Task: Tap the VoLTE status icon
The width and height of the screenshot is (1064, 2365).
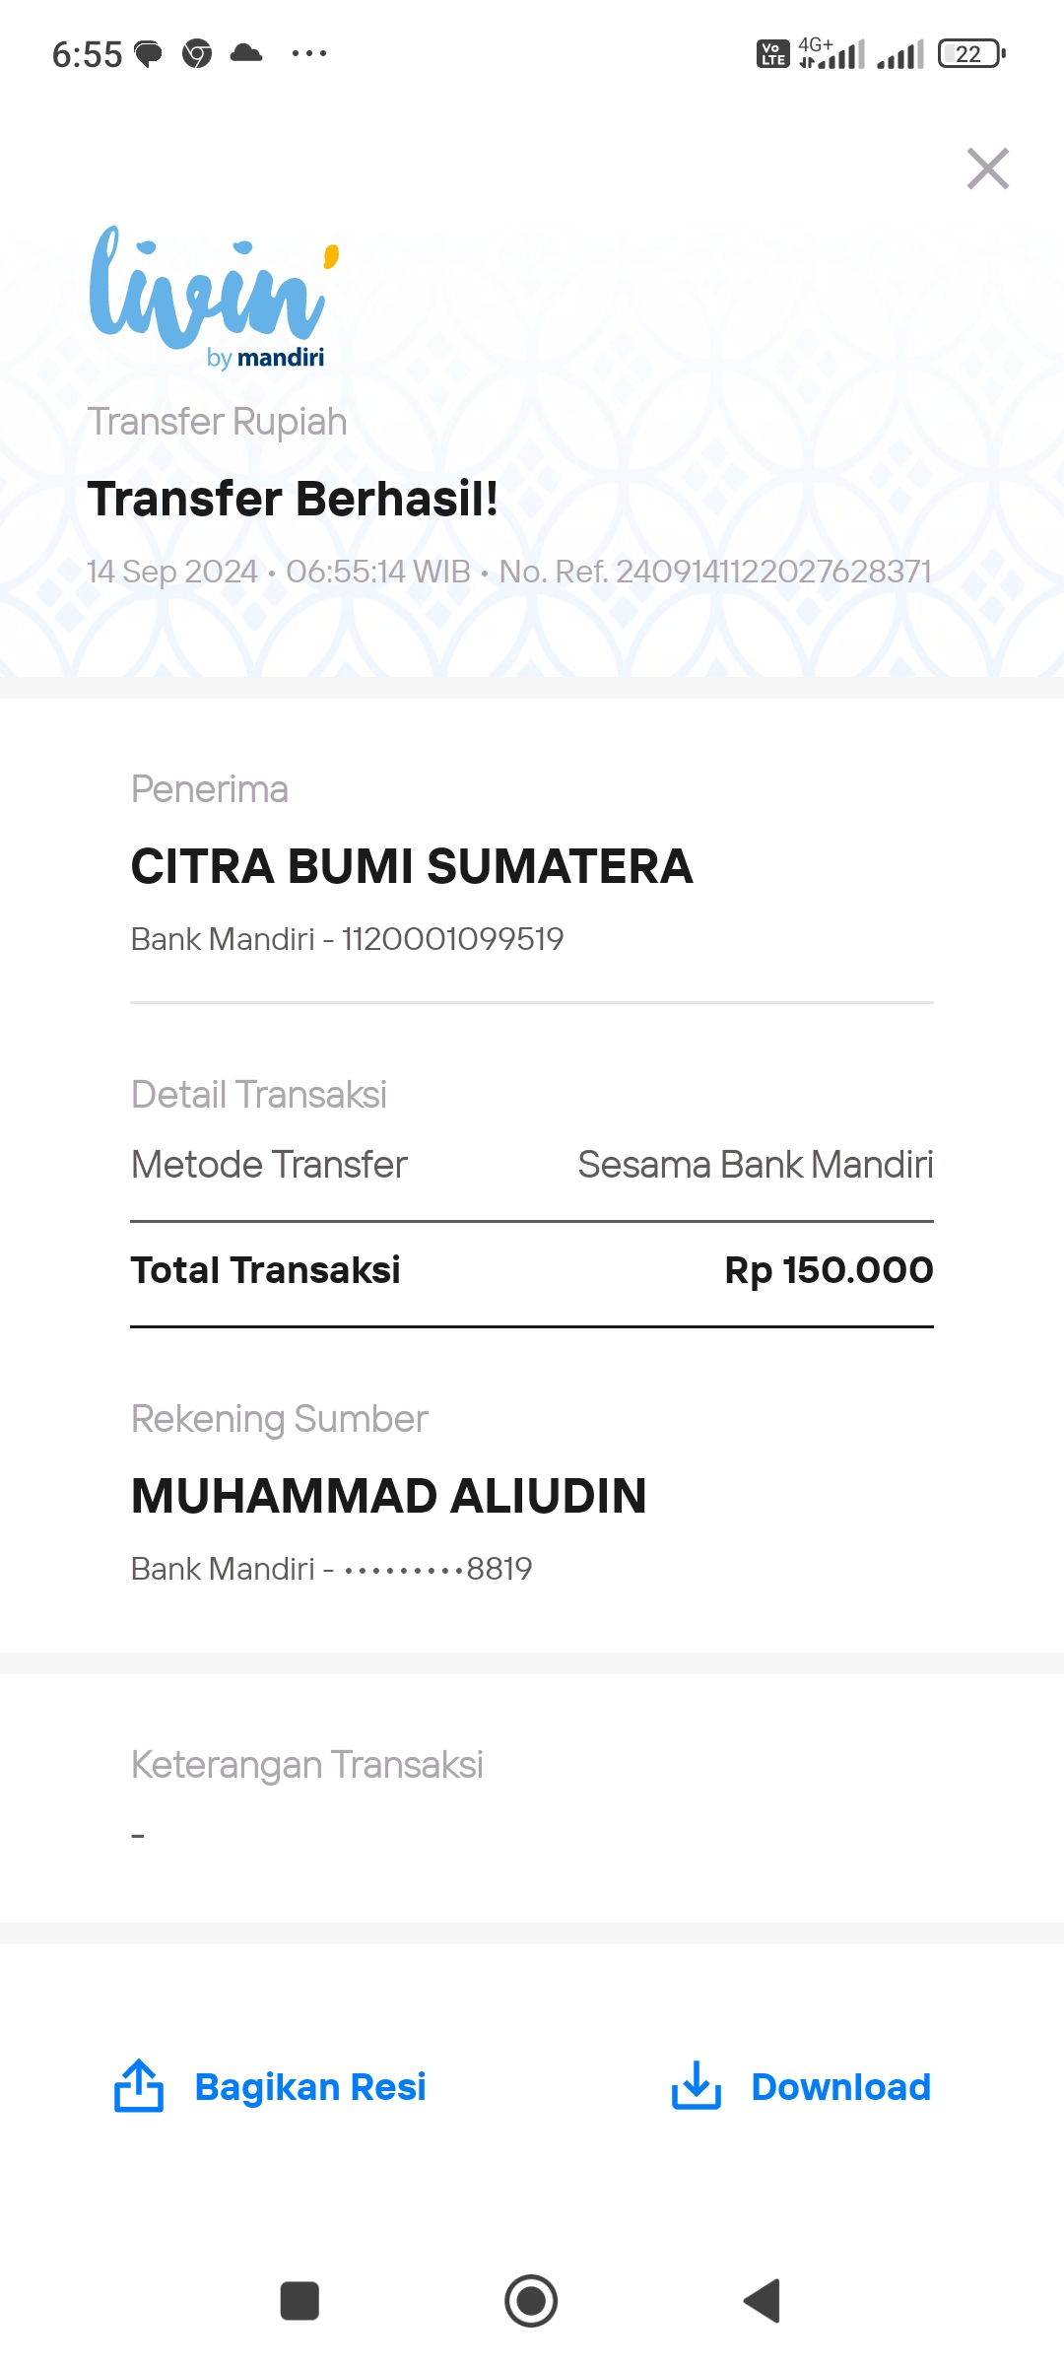Action: (772, 53)
